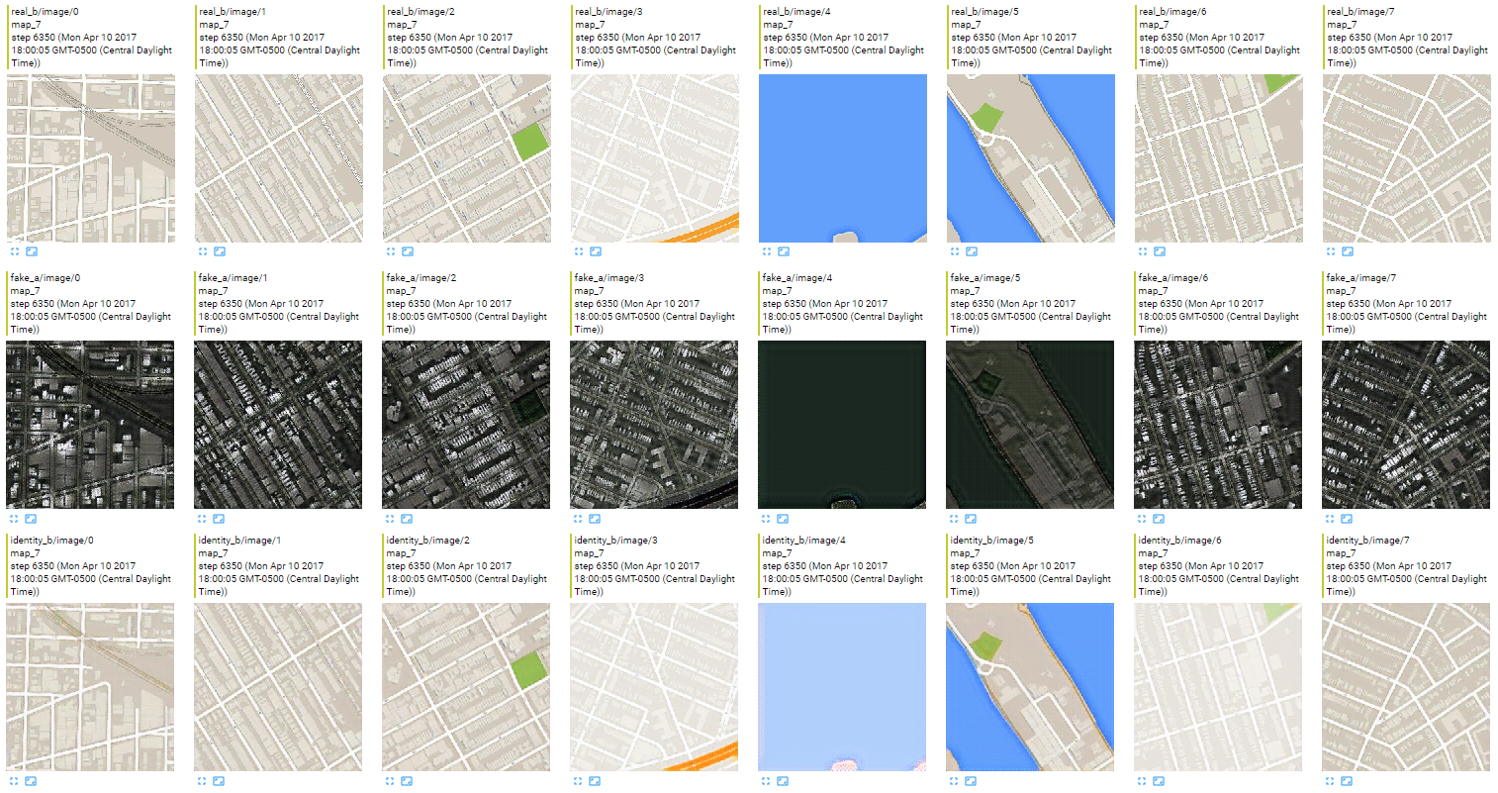This screenshot has width=1498, height=793.
Task: Open the identity_b/image/4 pale blue thumbnail
Action: (842, 688)
